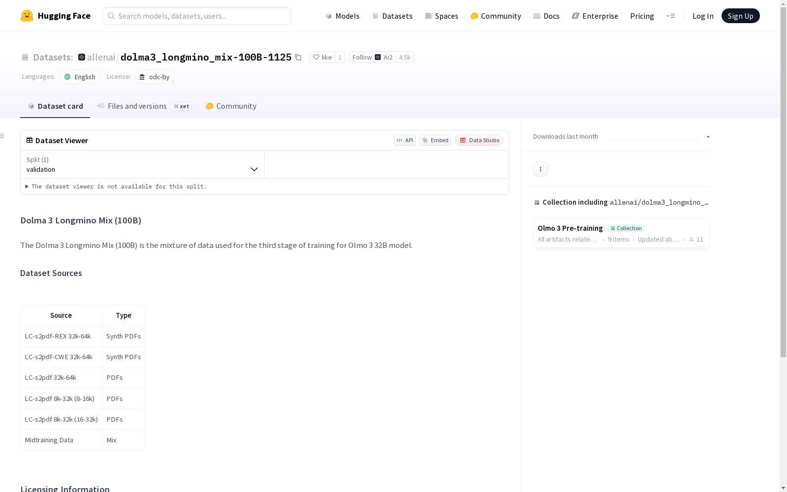Viewport: 787px width, 492px height.
Task: Open the like count showing 1
Action: tap(340, 57)
